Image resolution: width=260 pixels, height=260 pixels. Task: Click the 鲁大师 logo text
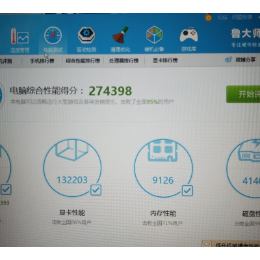click(x=245, y=34)
